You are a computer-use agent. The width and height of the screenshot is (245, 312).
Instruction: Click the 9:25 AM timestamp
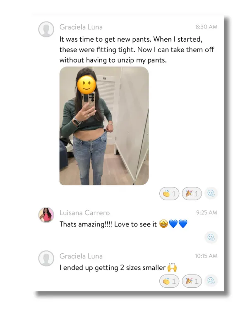[207, 212]
